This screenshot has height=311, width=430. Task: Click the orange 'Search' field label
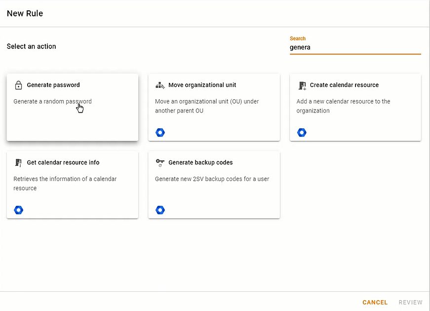[x=298, y=39]
